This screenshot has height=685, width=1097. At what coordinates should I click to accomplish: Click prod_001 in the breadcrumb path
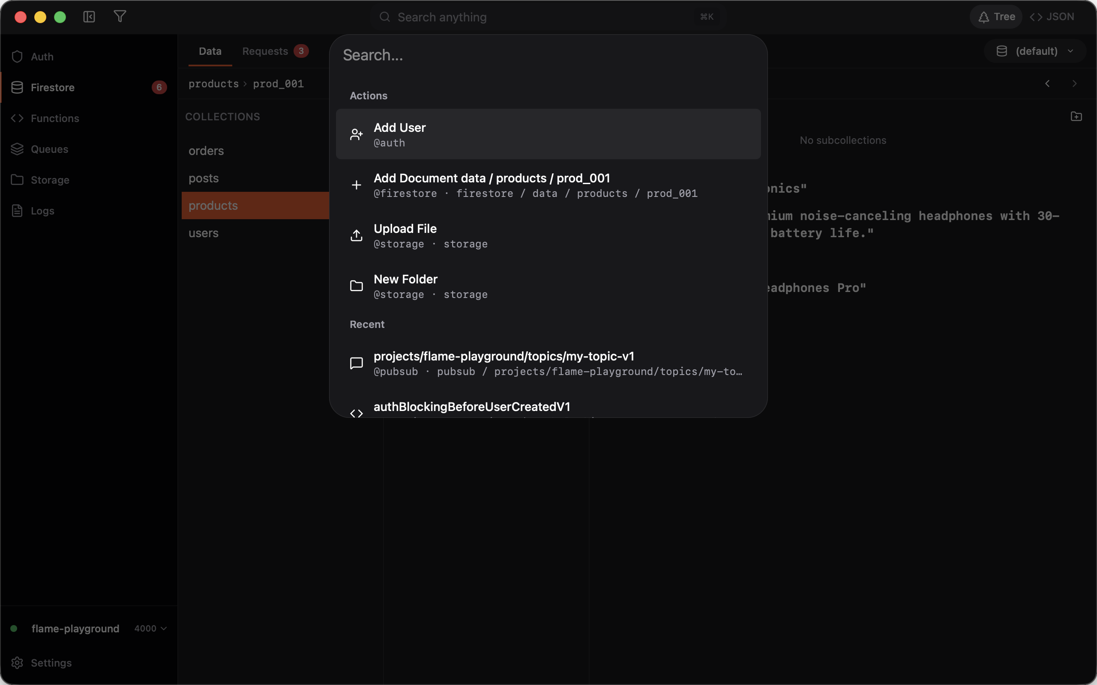279,84
